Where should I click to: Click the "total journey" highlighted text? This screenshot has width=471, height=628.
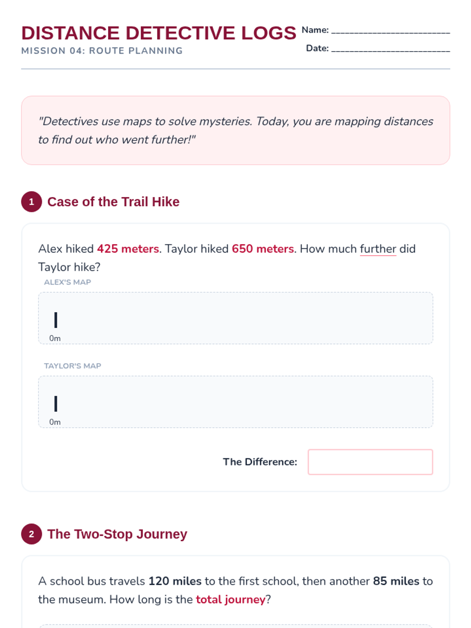pyautogui.click(x=231, y=599)
